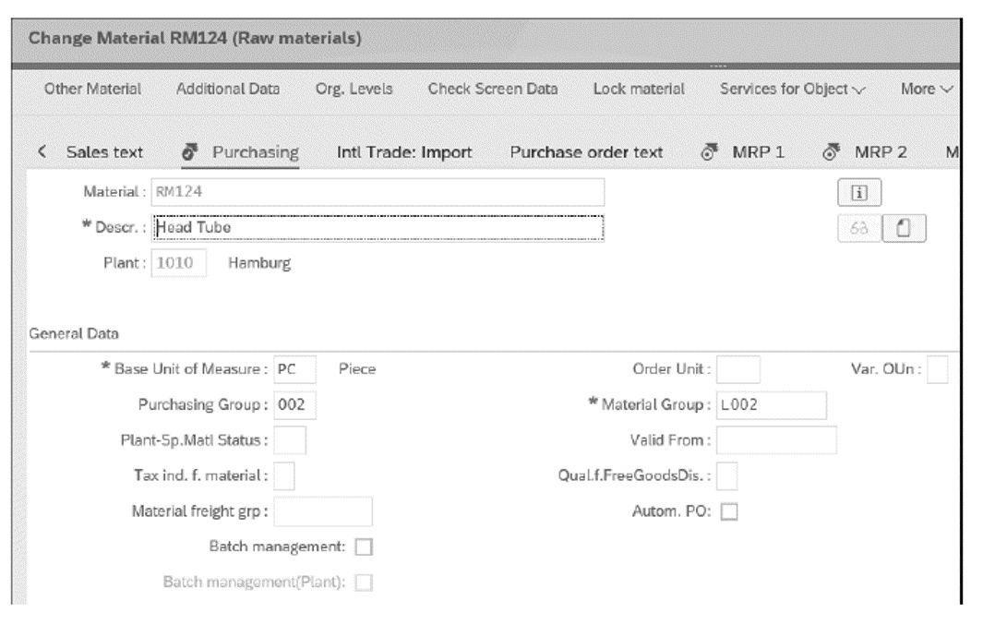Check the Batch management checkbox
Screen dimensions: 983x625
[362, 547]
